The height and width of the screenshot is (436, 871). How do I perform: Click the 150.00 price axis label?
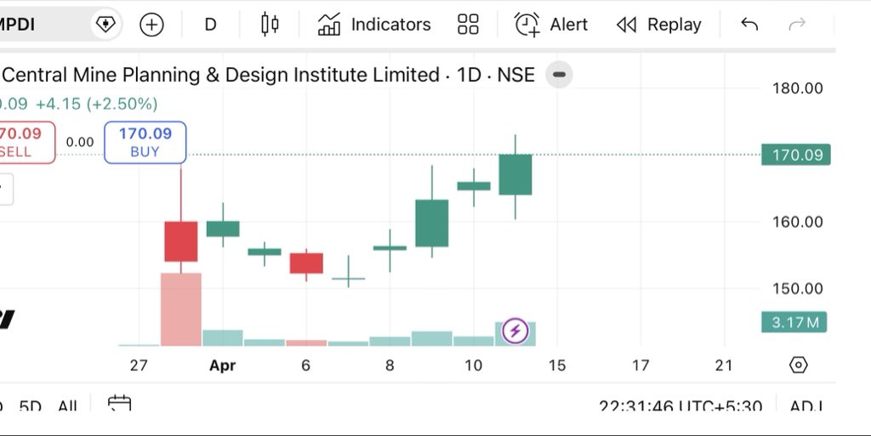(x=798, y=288)
